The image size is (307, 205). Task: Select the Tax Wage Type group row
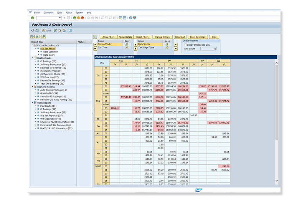pos(150,48)
